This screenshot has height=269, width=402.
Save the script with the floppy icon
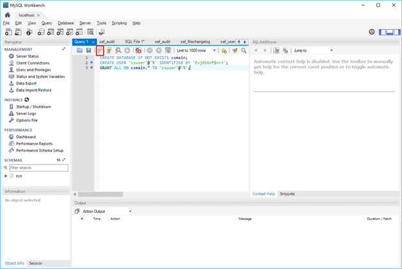tap(88, 50)
